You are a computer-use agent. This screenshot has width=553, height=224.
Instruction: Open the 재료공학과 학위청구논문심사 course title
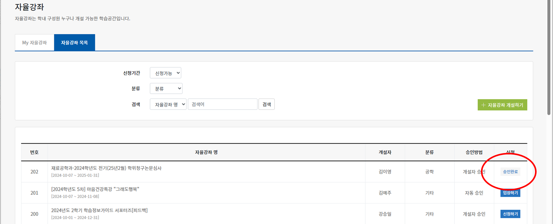[x=106, y=168]
